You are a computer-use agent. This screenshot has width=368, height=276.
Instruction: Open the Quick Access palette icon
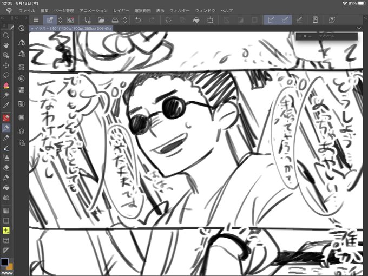pos(22,28)
